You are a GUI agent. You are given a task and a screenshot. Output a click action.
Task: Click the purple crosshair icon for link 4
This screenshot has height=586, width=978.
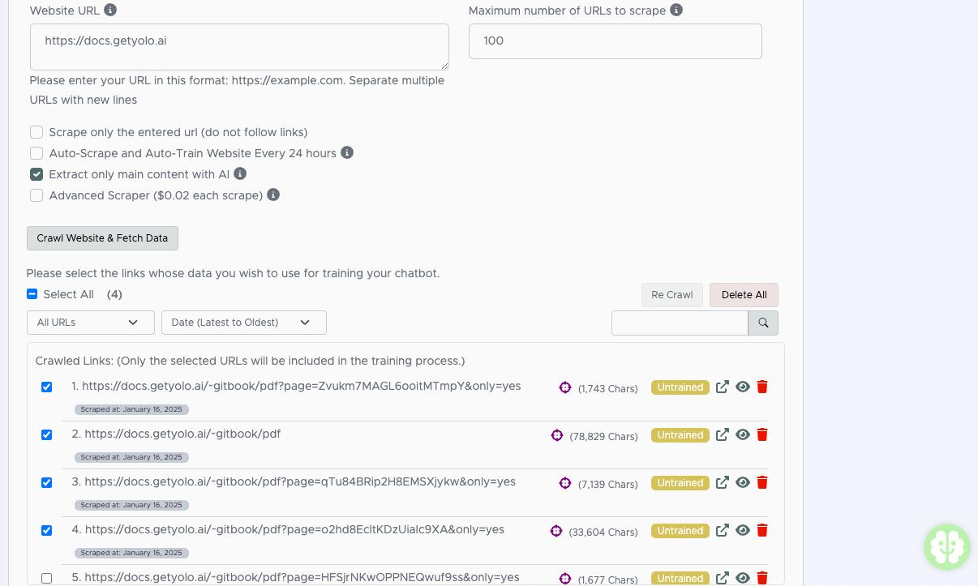[x=556, y=531]
